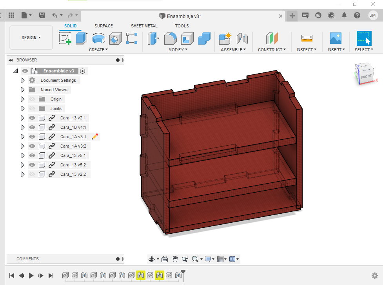
Task: Click the notifications bell icon
Action: pyautogui.click(x=344, y=15)
